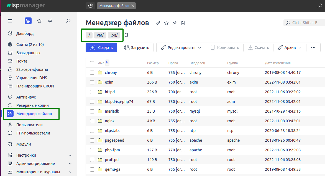Click the Копировать button
Screen dimensions: 325x176
click(225, 48)
